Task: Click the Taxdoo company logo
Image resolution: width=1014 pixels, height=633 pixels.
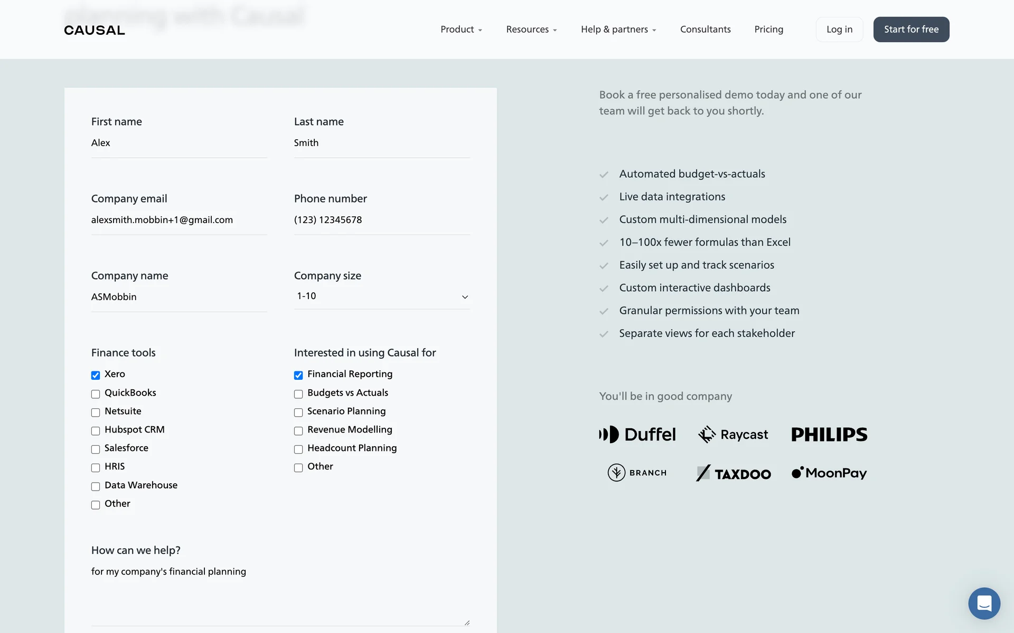Action: [733, 473]
